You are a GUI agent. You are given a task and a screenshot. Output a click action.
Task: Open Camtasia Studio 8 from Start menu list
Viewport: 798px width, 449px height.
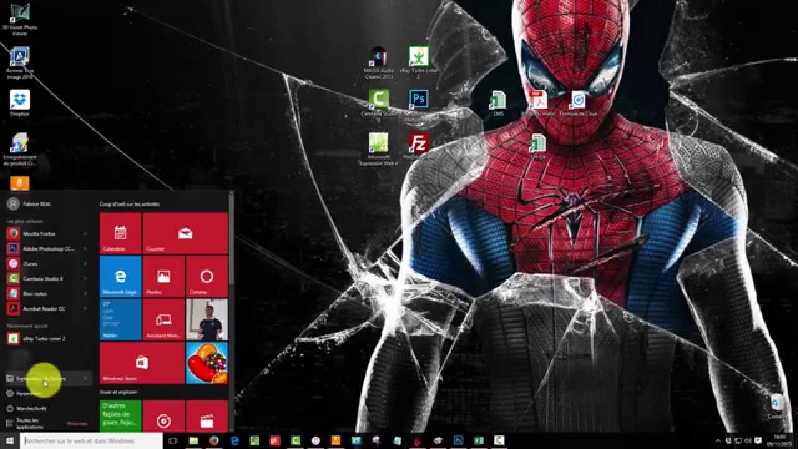pos(47,279)
